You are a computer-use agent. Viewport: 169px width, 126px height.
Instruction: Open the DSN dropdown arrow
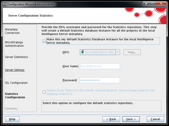pos(118,52)
